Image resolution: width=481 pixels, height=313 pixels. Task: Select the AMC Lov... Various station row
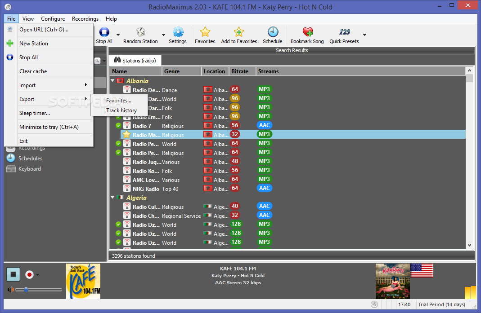pyautogui.click(x=288, y=180)
